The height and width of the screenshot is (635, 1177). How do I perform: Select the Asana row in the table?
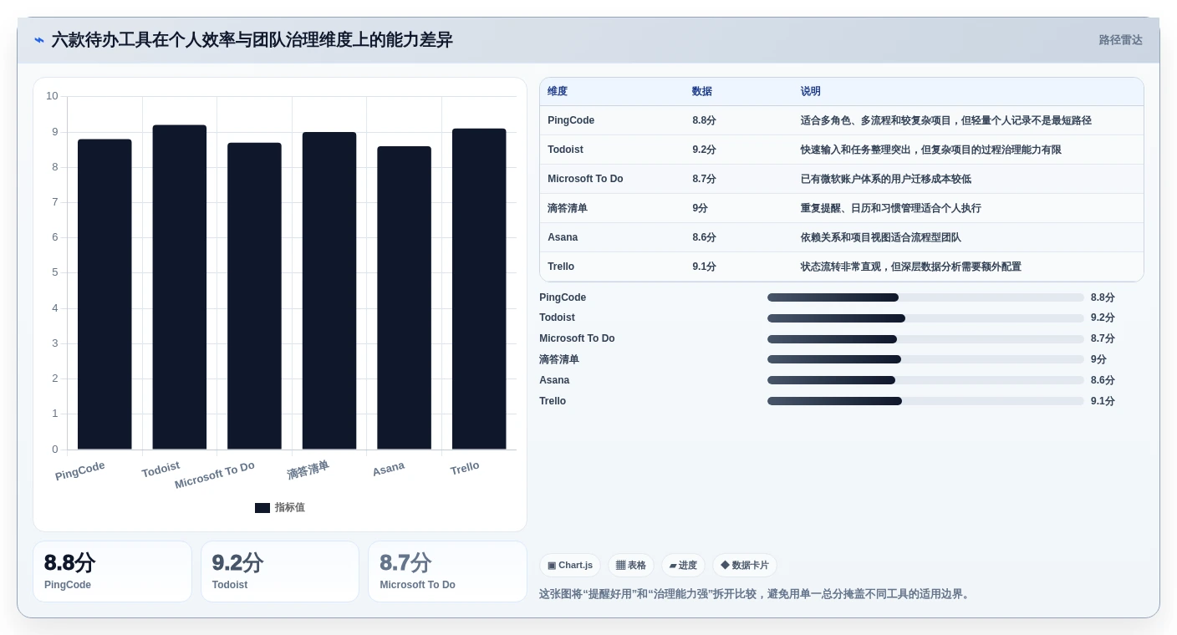tap(842, 237)
